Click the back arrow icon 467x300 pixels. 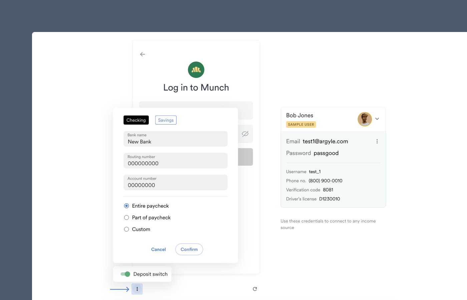142,54
